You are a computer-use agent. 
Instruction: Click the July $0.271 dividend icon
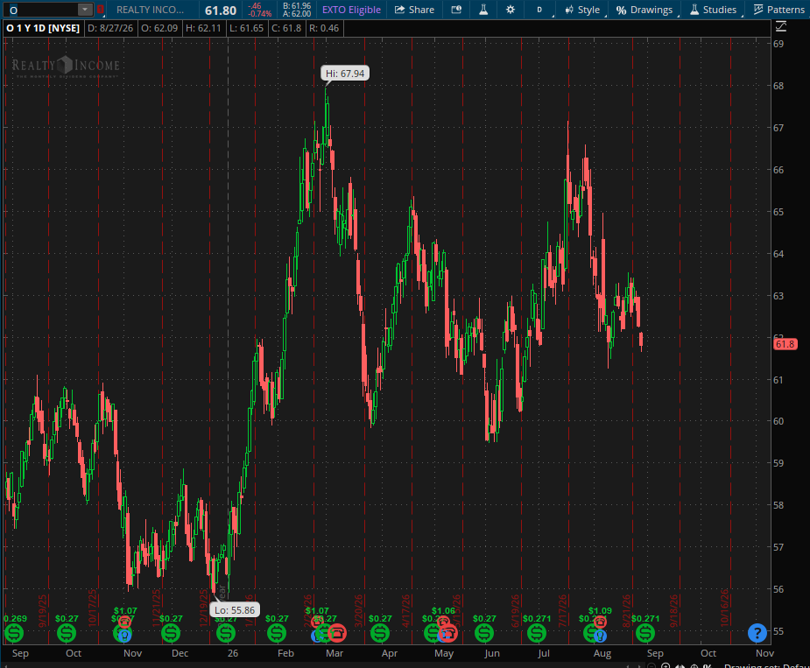click(537, 633)
